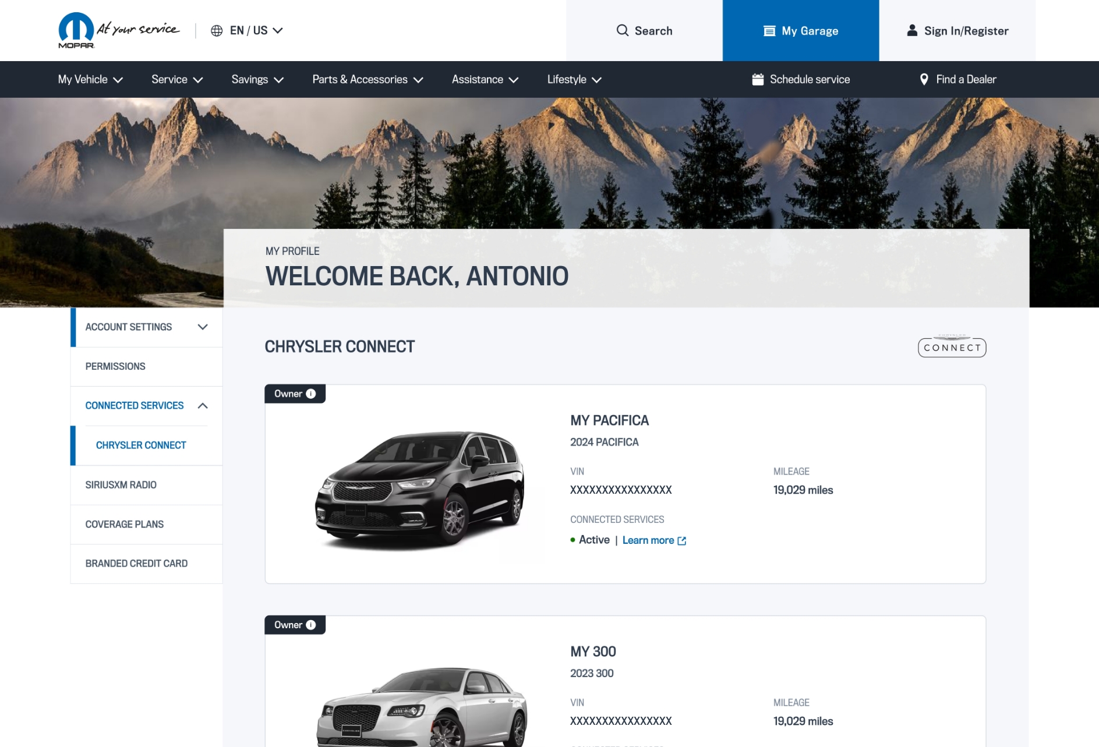Collapse the Connected Services section
Viewport: 1099px width, 747px height.
click(x=203, y=405)
